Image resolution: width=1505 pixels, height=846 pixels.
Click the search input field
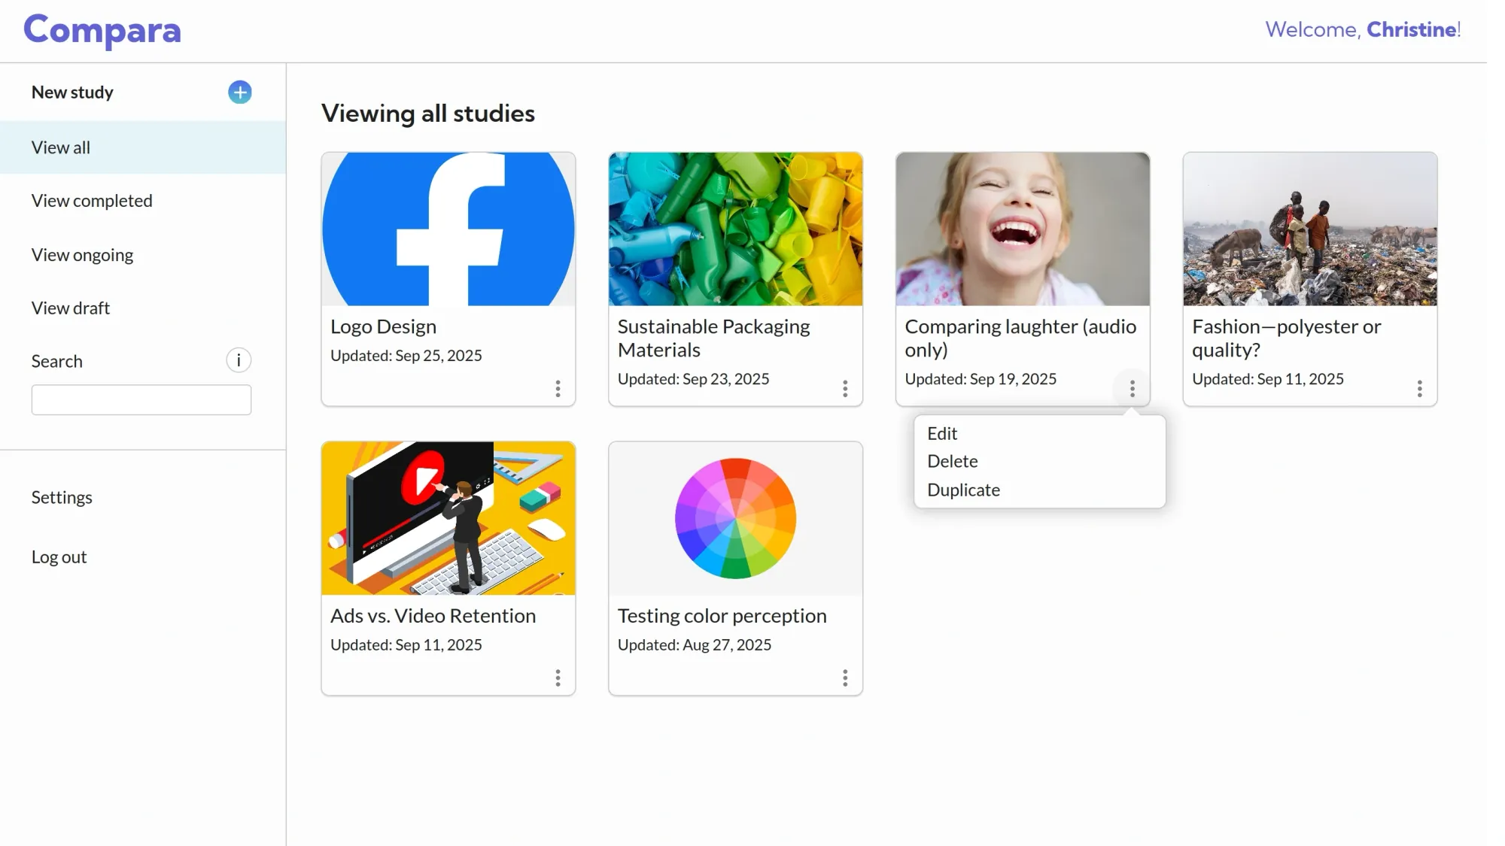pyautogui.click(x=141, y=400)
